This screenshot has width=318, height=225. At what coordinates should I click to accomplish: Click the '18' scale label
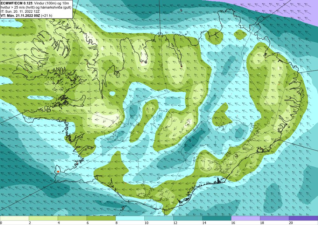coord(262,223)
